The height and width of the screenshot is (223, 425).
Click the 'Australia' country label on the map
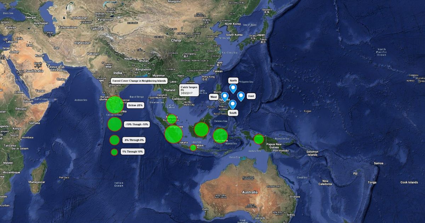pyautogui.click(x=249, y=192)
